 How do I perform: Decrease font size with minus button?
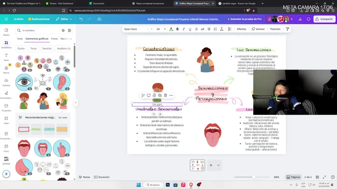pyautogui.click(x=152, y=29)
